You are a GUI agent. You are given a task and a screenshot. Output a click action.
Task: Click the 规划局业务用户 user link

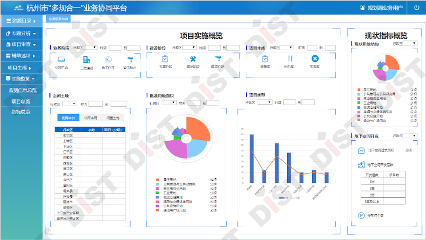pos(381,8)
